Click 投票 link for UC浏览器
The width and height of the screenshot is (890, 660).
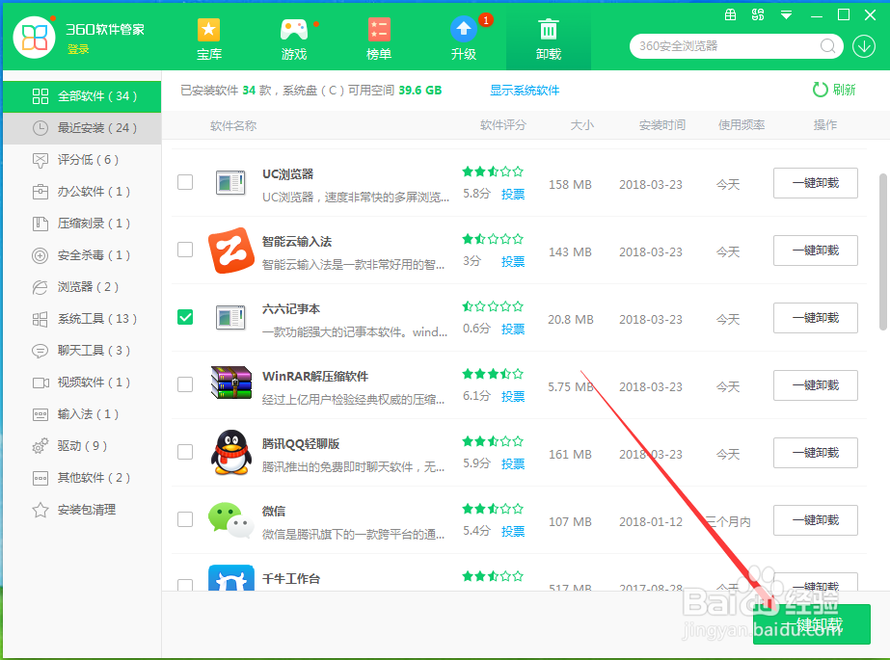tap(513, 195)
